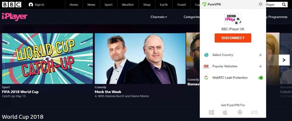Viewport: 292px width, 121px height.
Task: Click the Sport menu item
Action: click(x=108, y=5)
